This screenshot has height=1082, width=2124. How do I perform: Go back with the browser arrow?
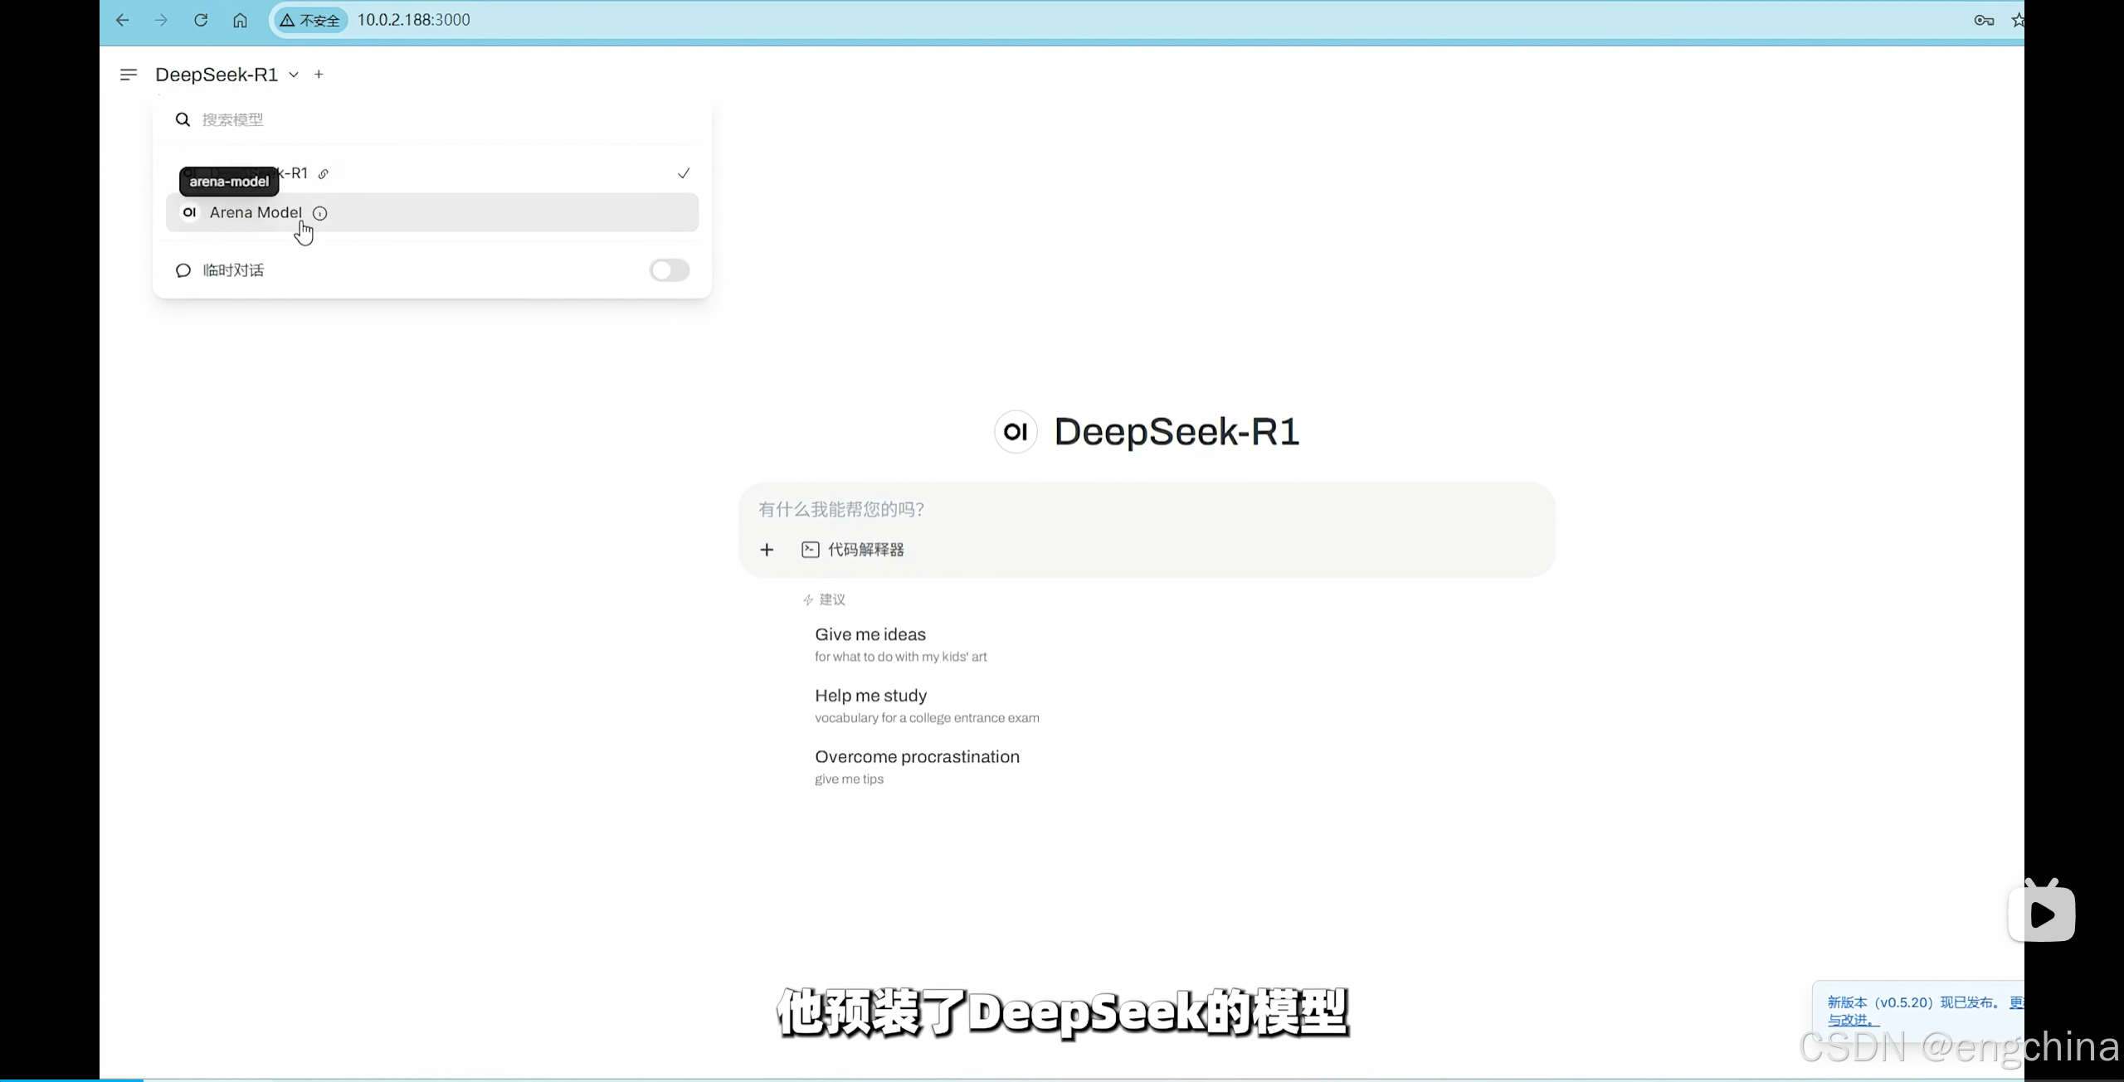coord(123,20)
